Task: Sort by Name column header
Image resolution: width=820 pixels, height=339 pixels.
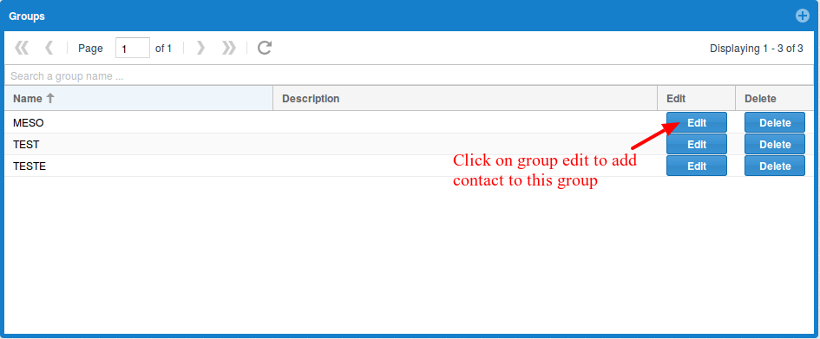Action: [x=139, y=98]
